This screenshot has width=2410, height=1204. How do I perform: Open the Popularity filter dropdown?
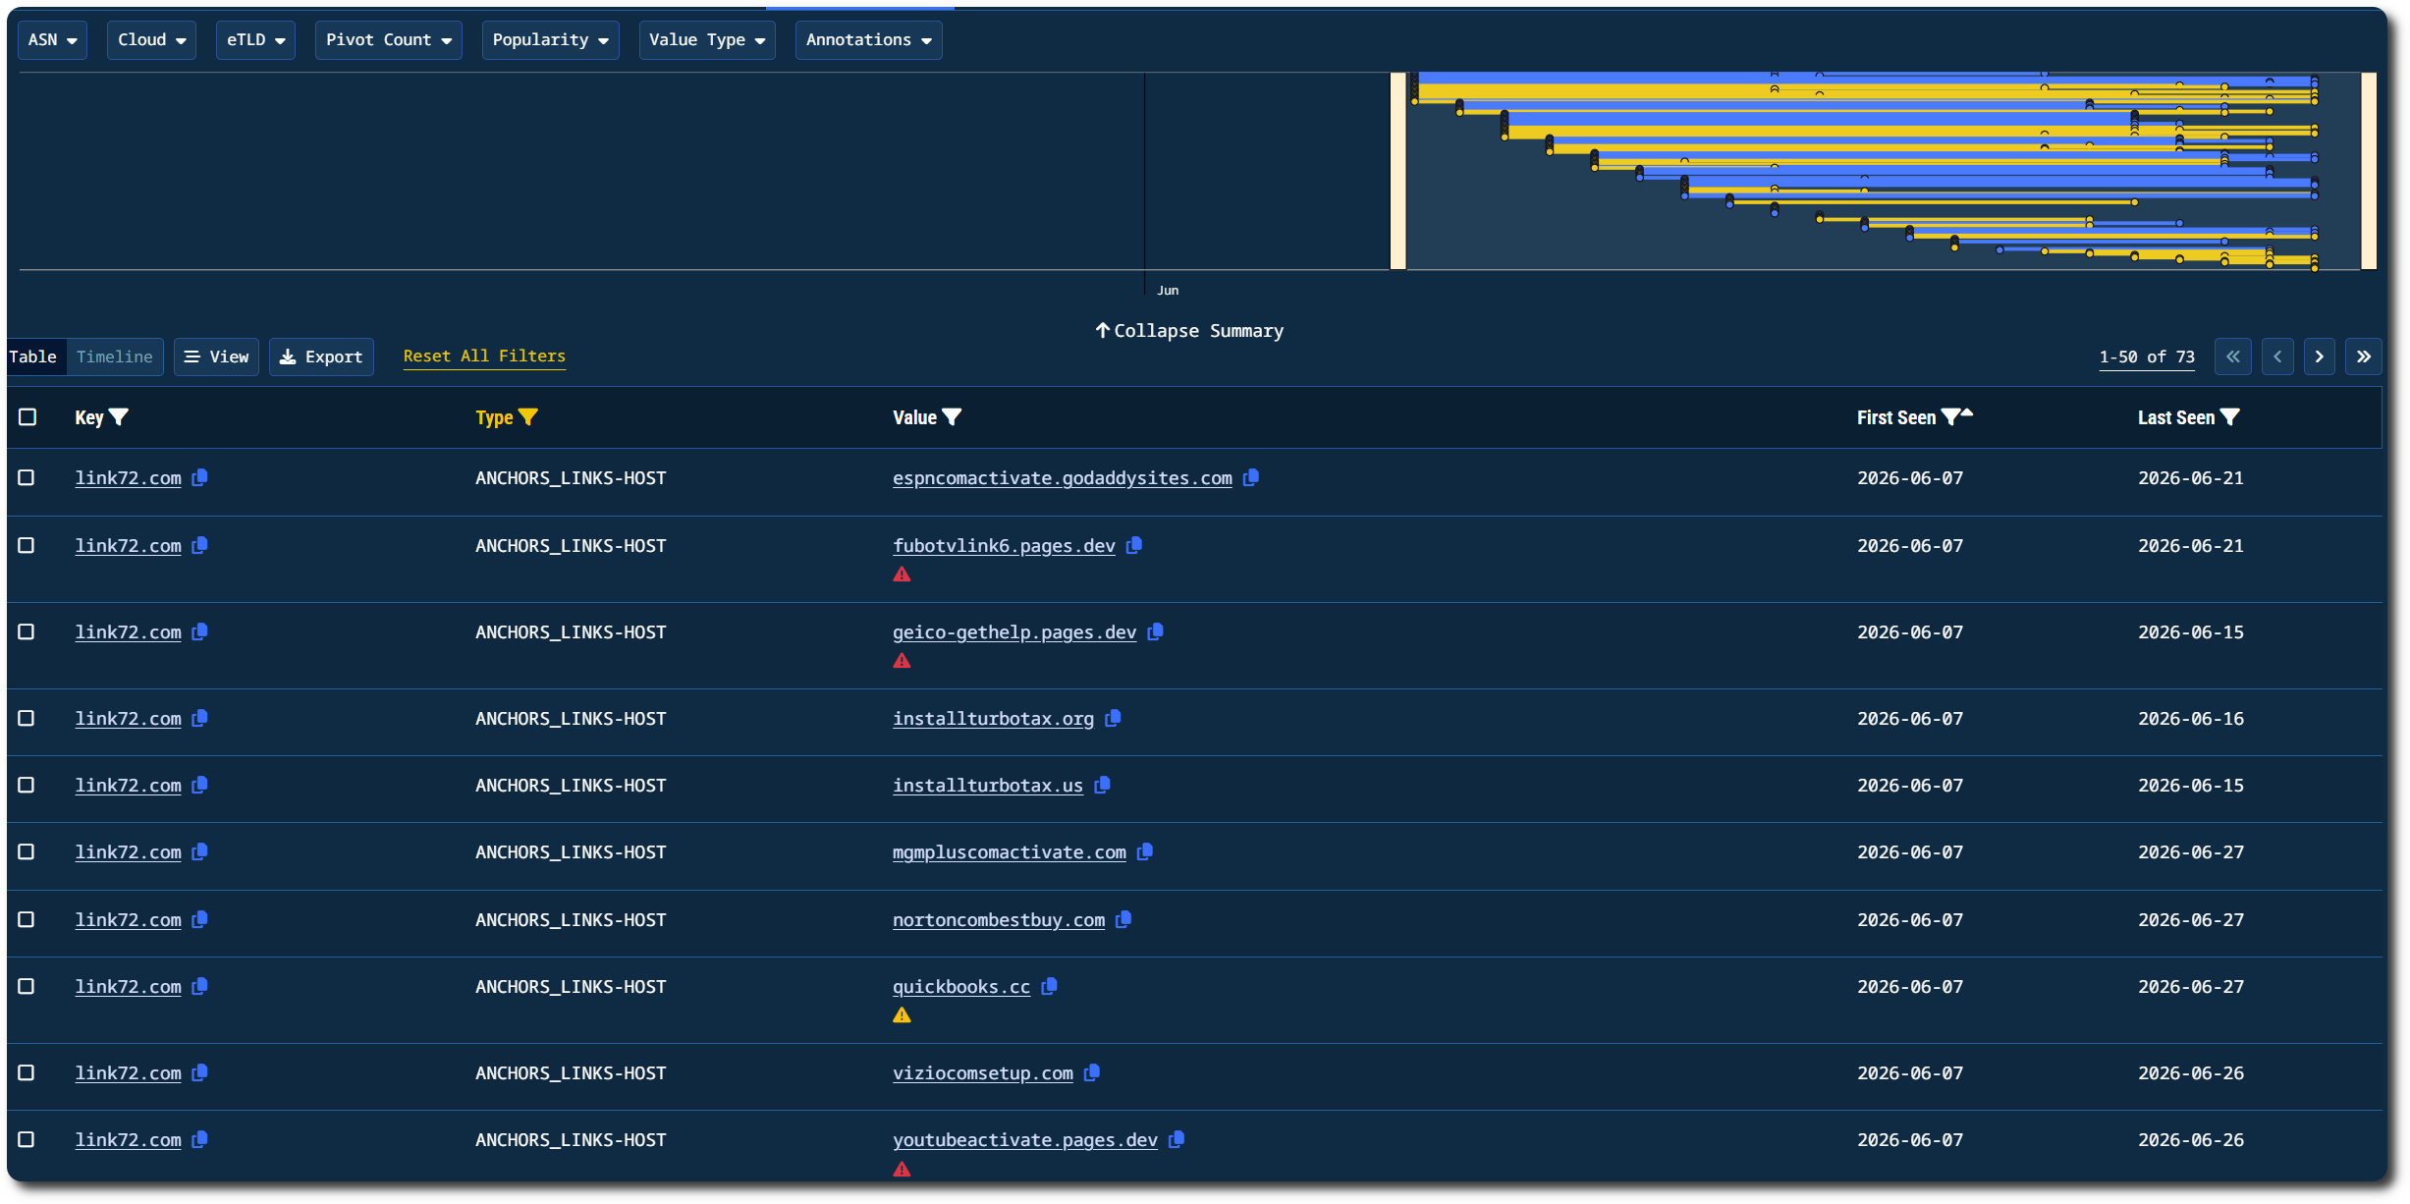pos(550,40)
